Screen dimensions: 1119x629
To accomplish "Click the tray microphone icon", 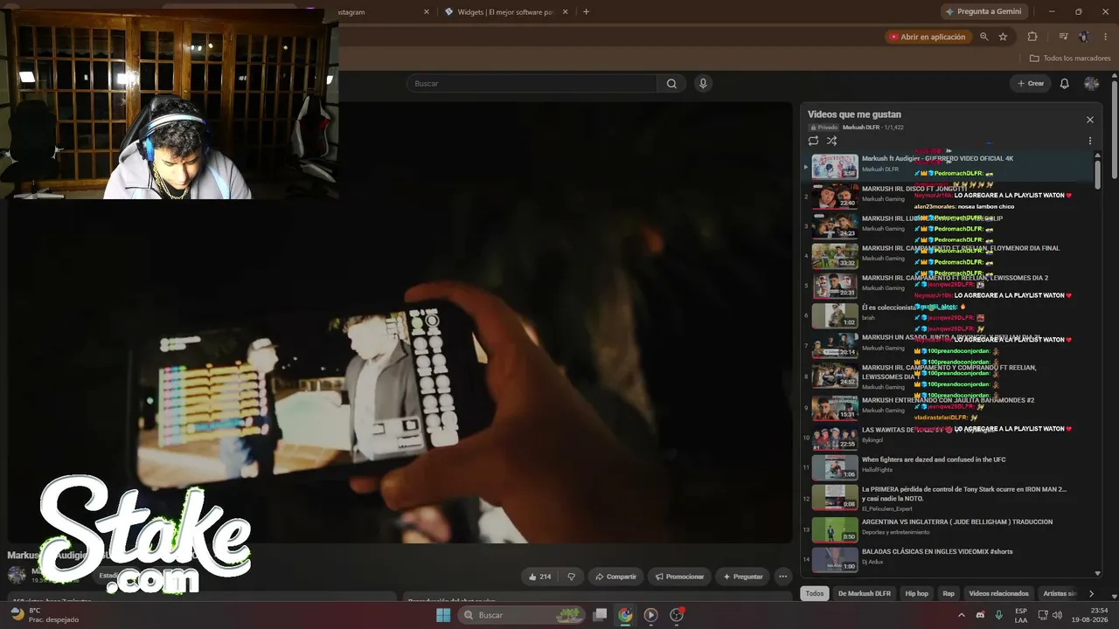I will [998, 615].
